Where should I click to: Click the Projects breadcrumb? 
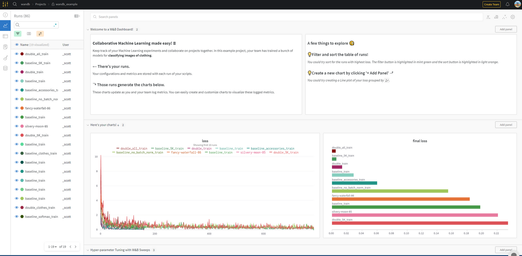41,4
